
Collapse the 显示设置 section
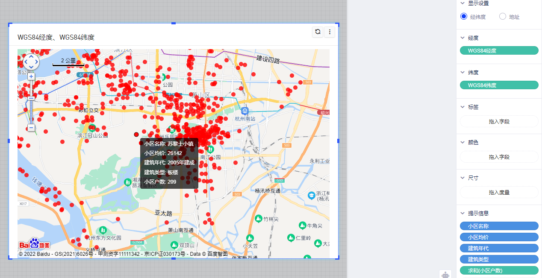coord(462,3)
